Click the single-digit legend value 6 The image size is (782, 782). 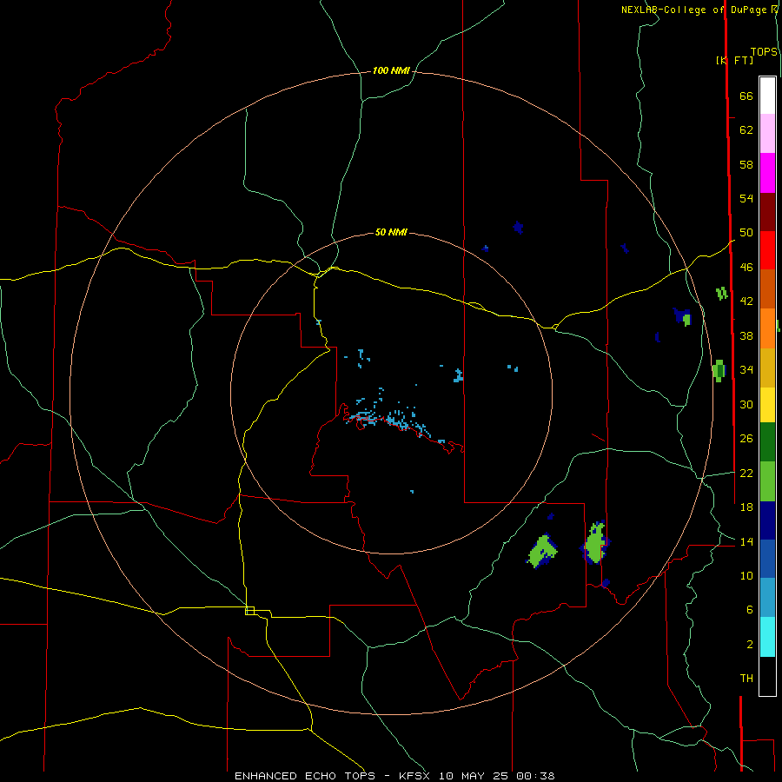pyautogui.click(x=750, y=609)
